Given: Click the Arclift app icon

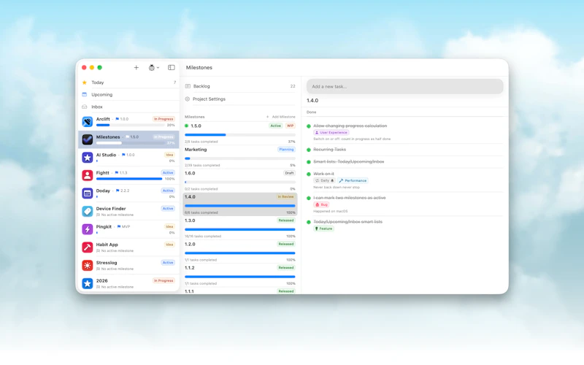Looking at the screenshot, I should 88,121.
